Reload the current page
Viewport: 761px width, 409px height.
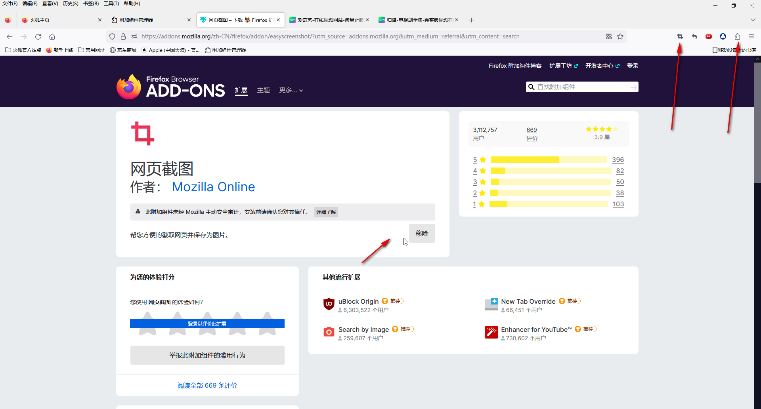[x=38, y=36]
